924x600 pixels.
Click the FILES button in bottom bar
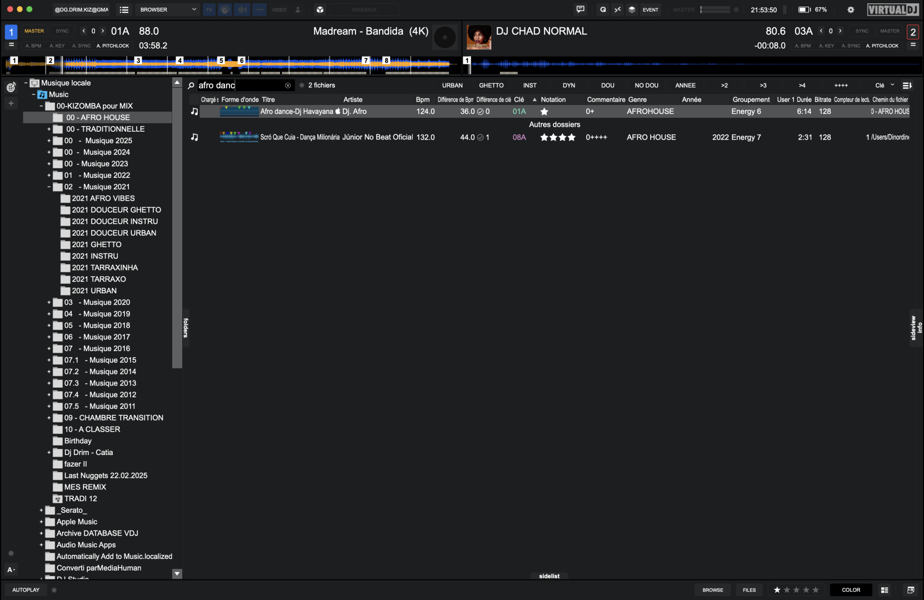(750, 590)
